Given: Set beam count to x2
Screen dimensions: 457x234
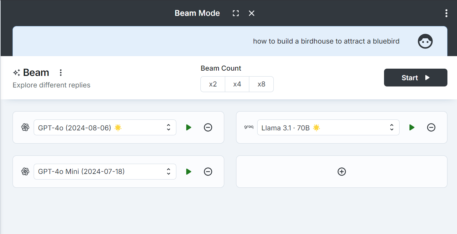Looking at the screenshot, I should [213, 84].
